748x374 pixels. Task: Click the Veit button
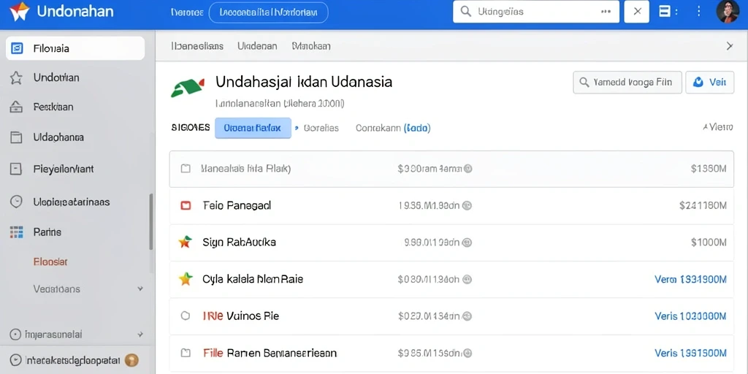710,83
